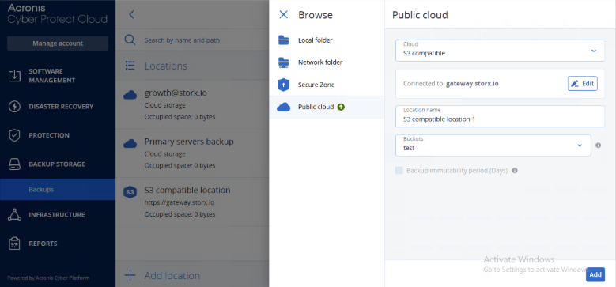Click the Infrastructure triangle icon
The image size is (616, 287).
(14, 215)
